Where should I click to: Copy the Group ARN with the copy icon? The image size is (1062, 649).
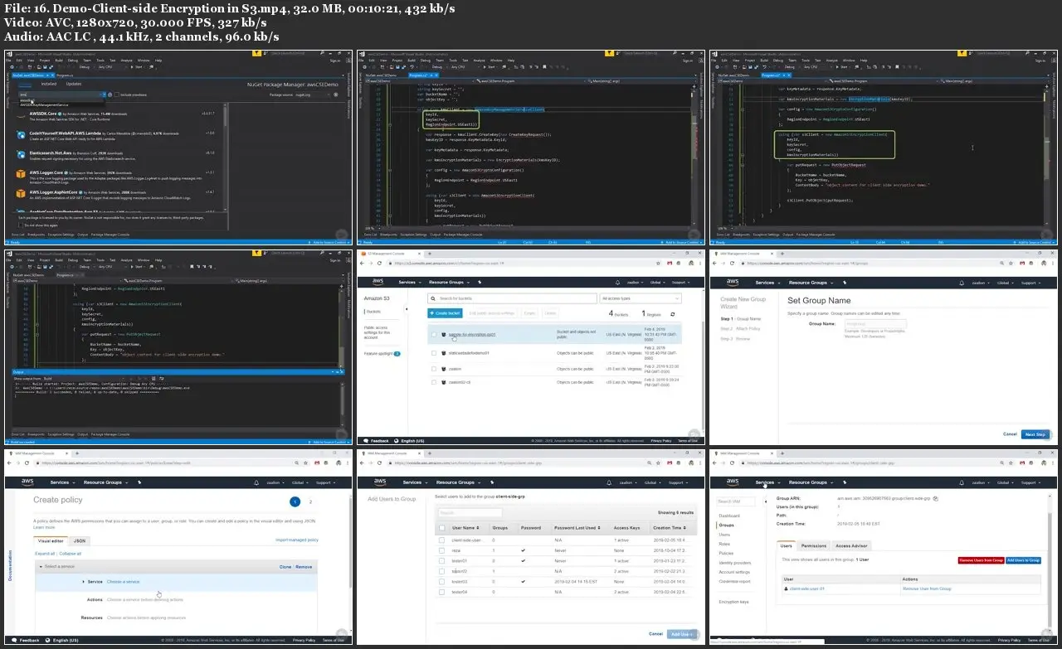point(935,499)
